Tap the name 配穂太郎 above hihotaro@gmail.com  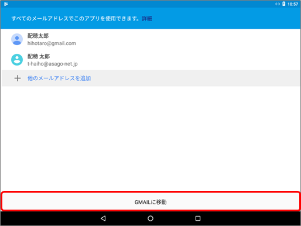pos(38,36)
